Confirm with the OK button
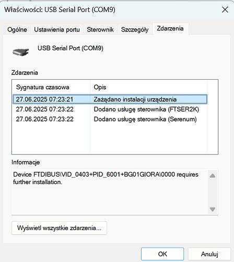234x262 pixels. click(x=162, y=254)
